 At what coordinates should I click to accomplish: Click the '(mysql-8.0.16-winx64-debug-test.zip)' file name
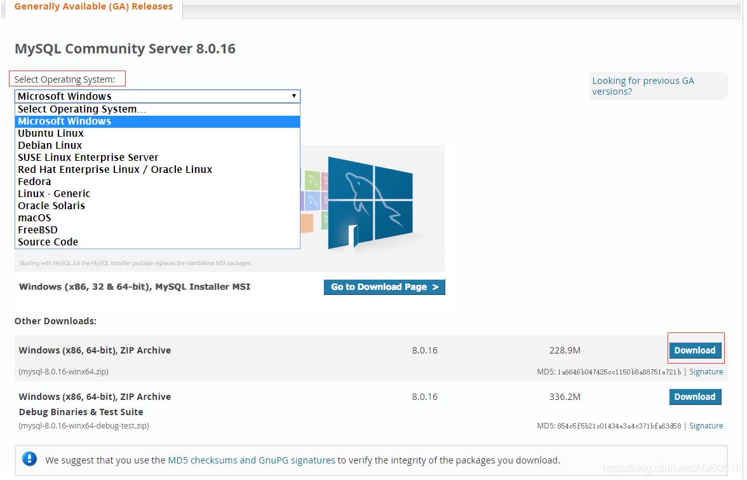[x=83, y=426]
